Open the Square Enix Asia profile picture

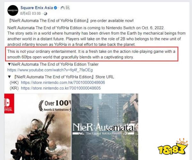(13, 11)
